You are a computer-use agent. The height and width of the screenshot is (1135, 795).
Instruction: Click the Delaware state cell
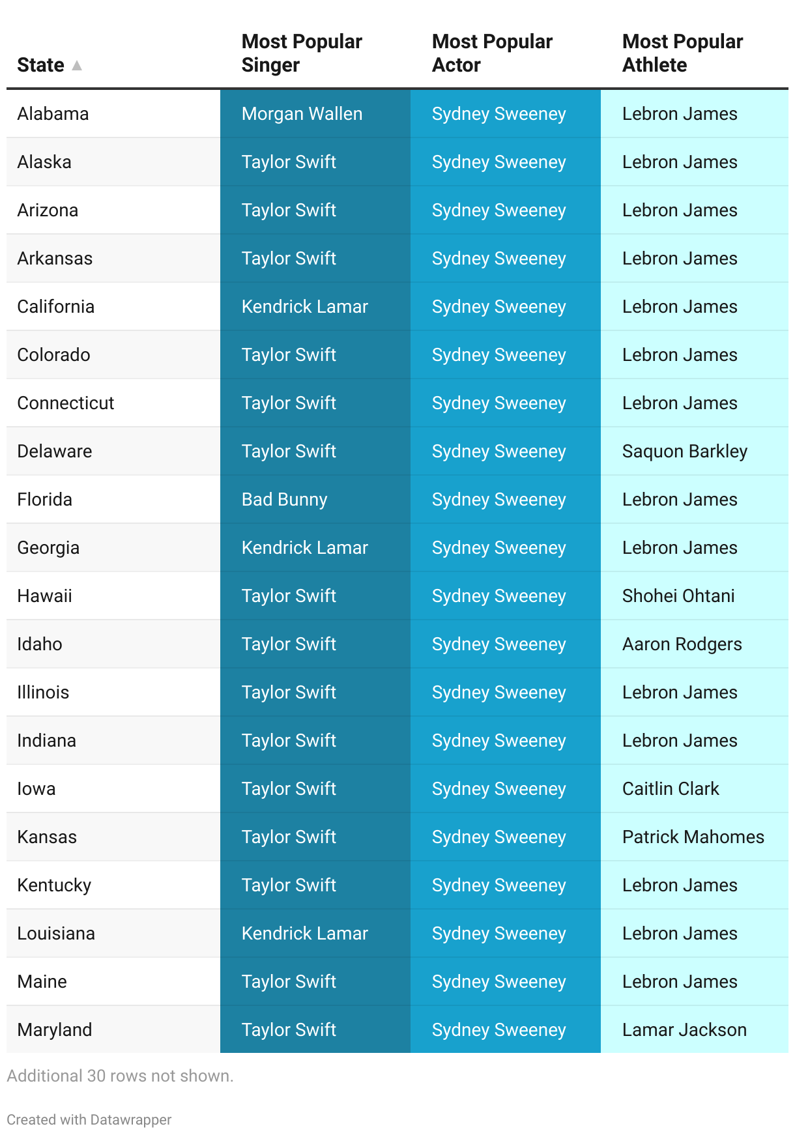113,451
